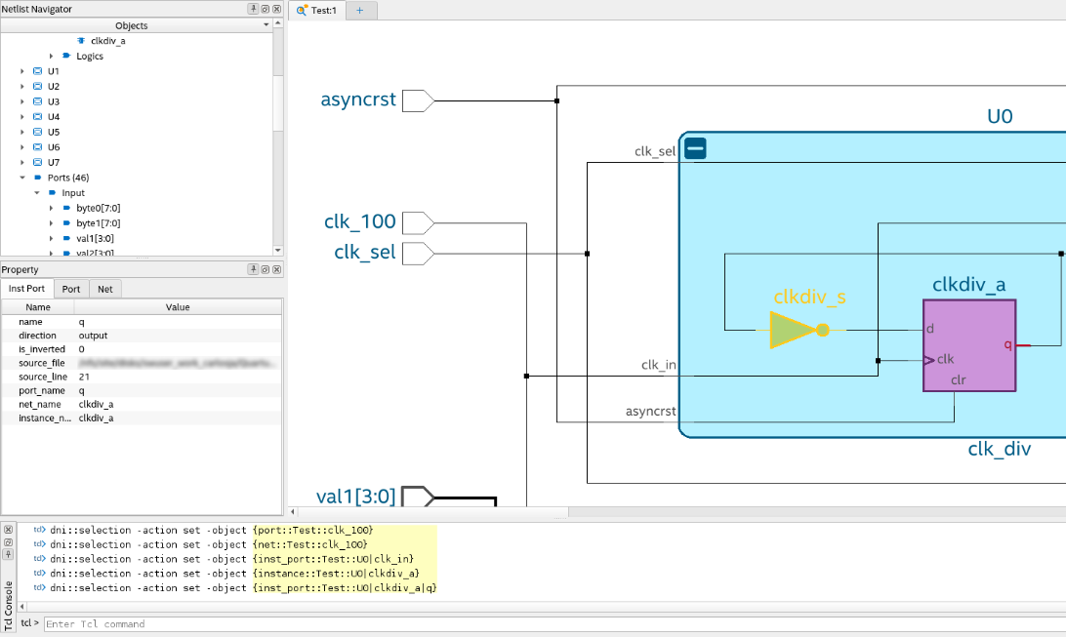Expand the byte0[7:0] input port
Image resolution: width=1066 pixels, height=637 pixels.
click(x=52, y=208)
